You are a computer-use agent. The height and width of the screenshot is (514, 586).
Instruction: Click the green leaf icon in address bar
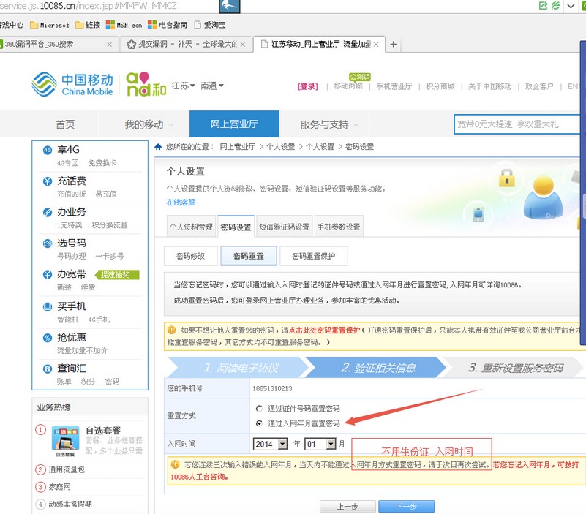click(x=556, y=6)
